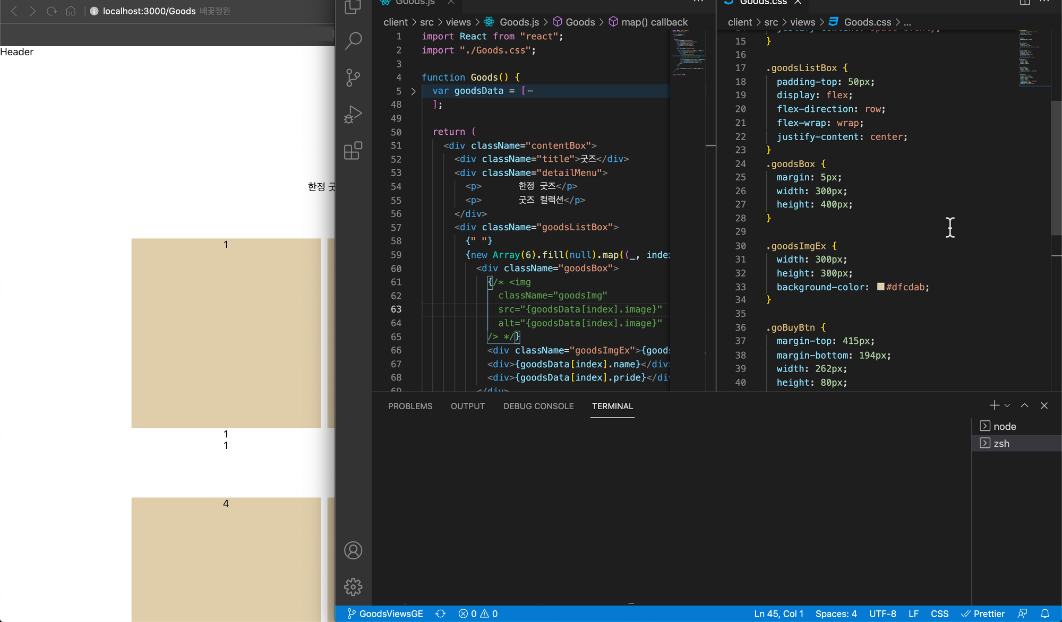The image size is (1062, 622).
Task: Open the Accounts menu icon
Action: (353, 550)
